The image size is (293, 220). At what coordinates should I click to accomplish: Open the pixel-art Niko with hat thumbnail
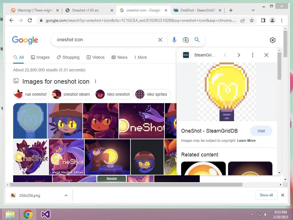point(65,121)
